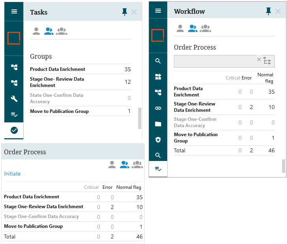Image resolution: width=287 pixels, height=244 pixels.
Task: Click Stage One-Confirm Data Accuracy in bottom widget
Action: (41, 216)
